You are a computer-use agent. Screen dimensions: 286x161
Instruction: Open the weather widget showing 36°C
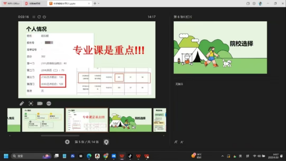[x=197, y=156]
